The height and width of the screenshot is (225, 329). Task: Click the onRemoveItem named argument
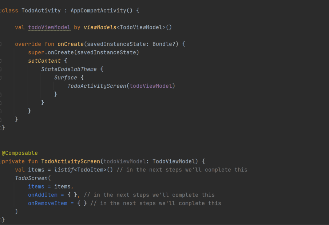point(48,204)
